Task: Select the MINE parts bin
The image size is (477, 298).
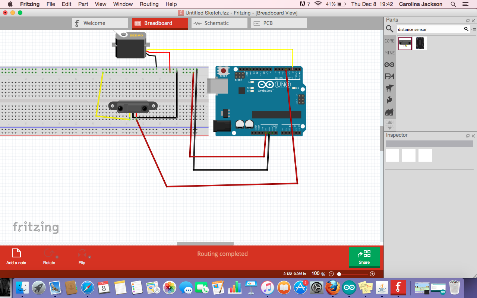Action: (389, 53)
